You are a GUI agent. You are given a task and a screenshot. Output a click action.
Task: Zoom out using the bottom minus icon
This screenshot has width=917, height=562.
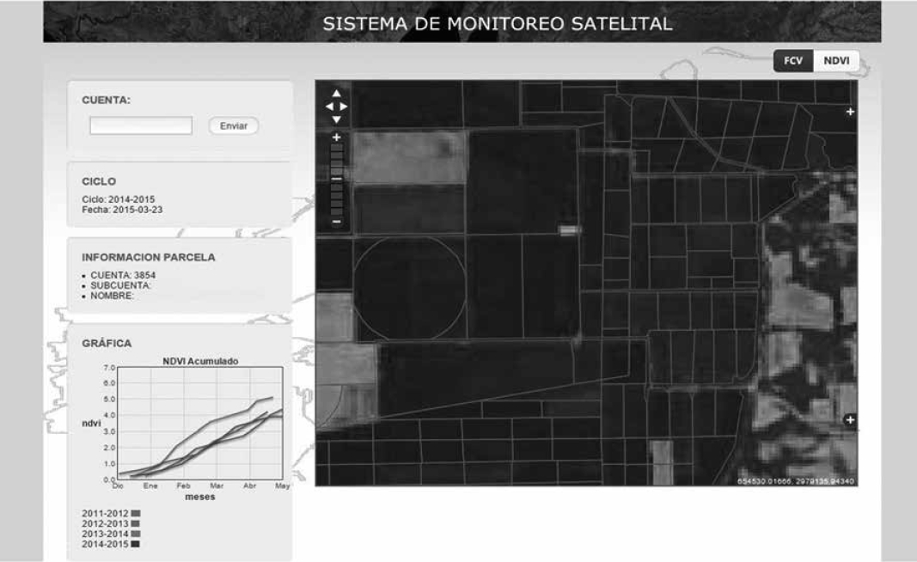pyautogui.click(x=337, y=222)
